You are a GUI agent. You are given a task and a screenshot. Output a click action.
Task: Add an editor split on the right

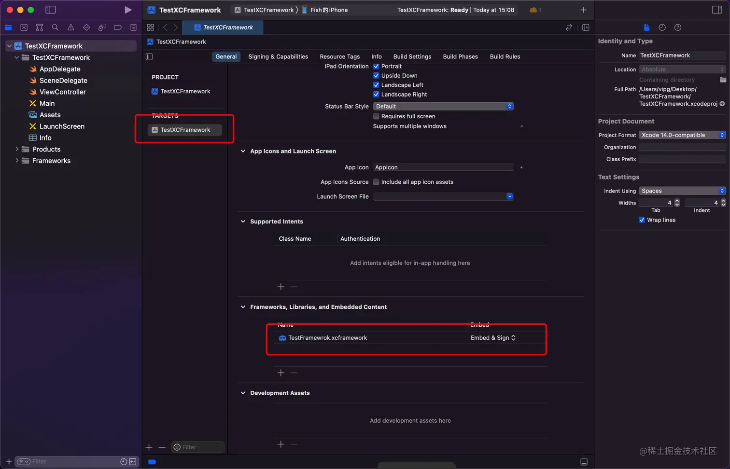(x=586, y=28)
